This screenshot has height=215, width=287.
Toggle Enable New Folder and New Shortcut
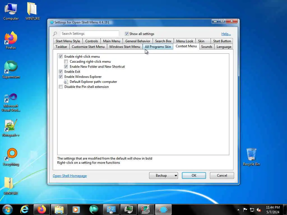pyautogui.click(x=66, y=67)
